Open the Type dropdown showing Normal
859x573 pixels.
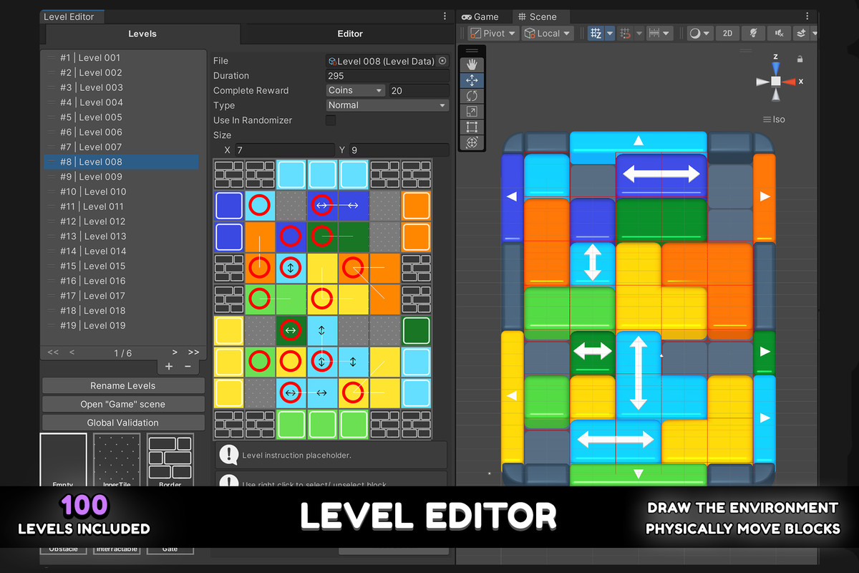(387, 105)
